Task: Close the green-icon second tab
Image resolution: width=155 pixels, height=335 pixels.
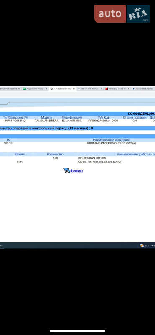Action: pos(46,89)
